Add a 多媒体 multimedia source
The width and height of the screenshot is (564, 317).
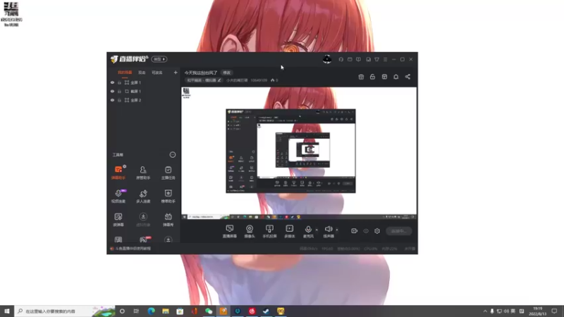pyautogui.click(x=290, y=231)
